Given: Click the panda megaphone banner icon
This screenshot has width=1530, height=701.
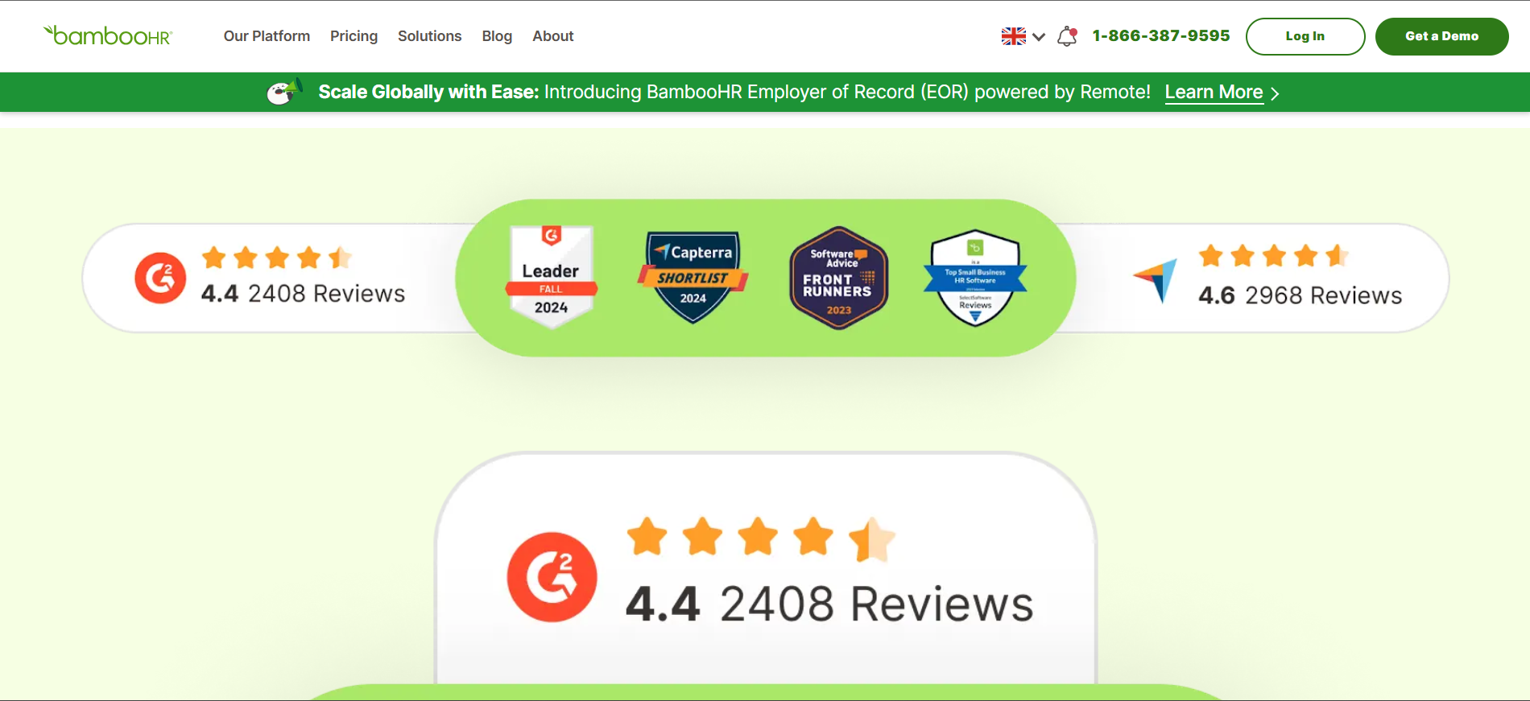Looking at the screenshot, I should point(285,92).
